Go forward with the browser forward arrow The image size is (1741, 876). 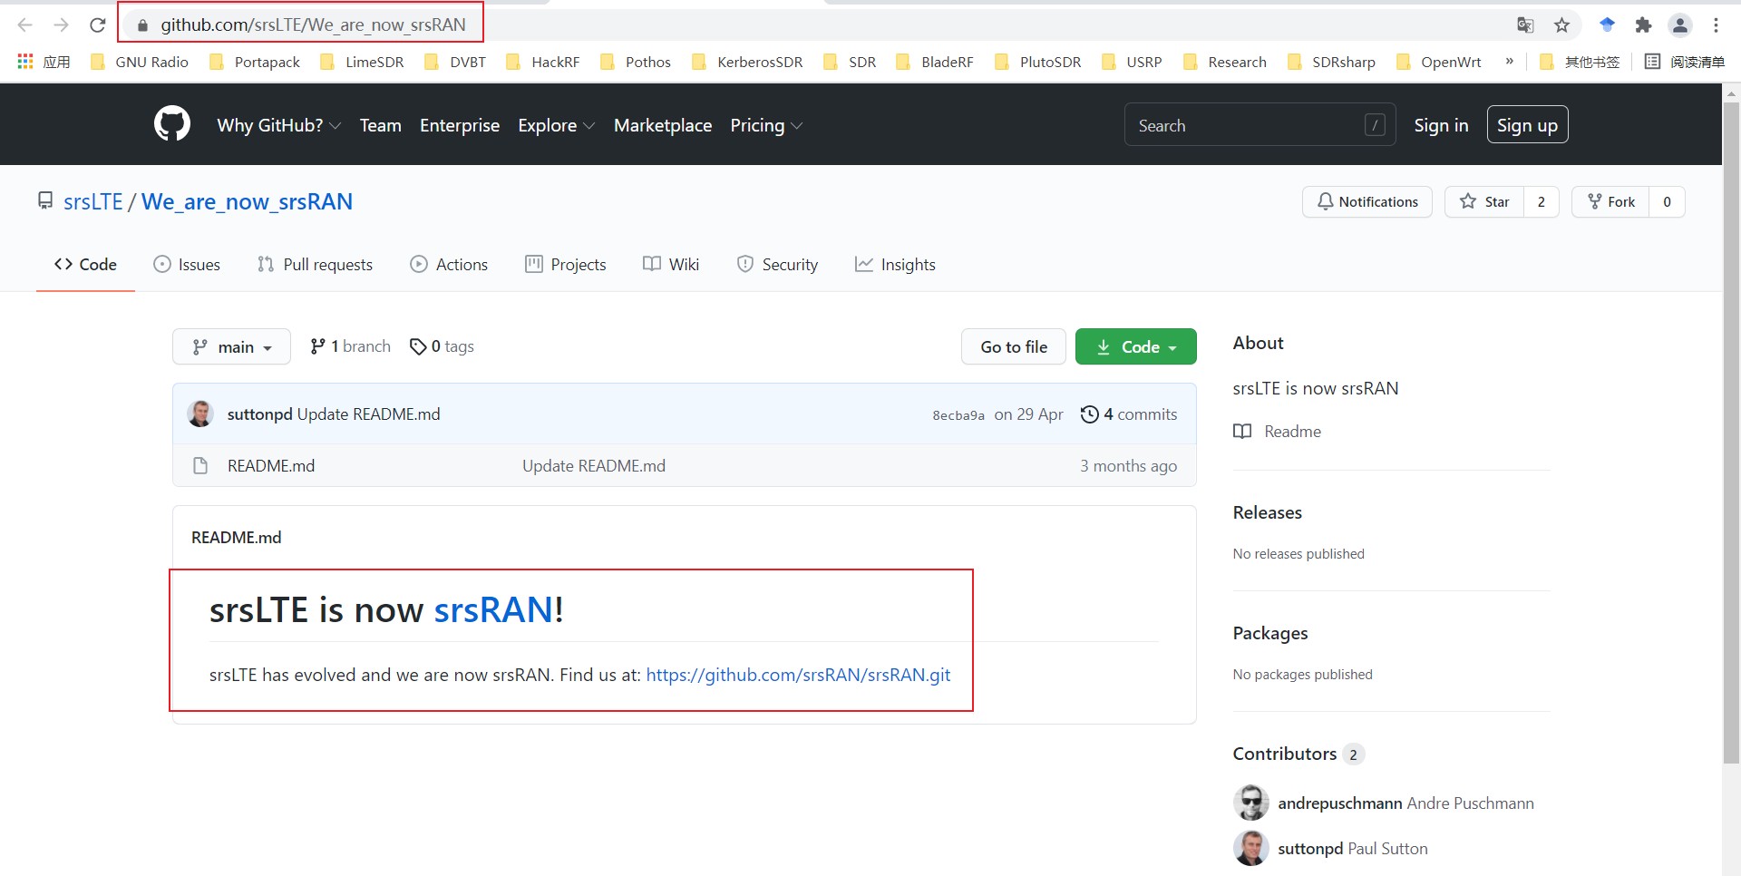(x=61, y=24)
